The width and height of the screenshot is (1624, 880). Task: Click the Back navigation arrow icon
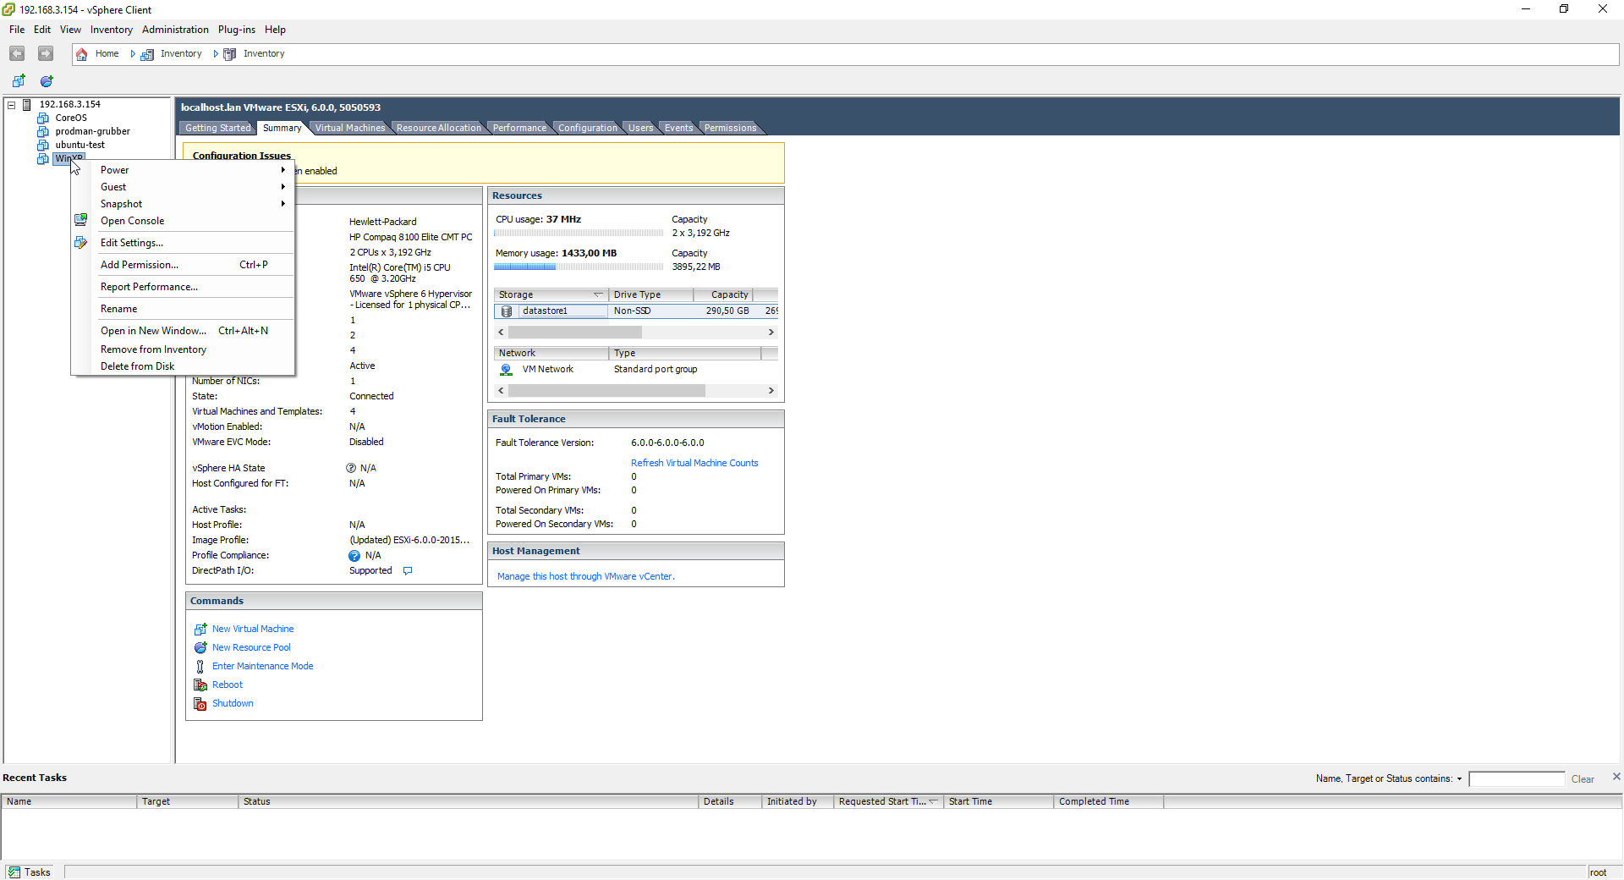coord(17,53)
